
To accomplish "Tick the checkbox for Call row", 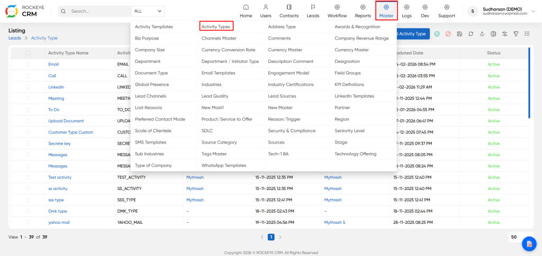I will click(x=28, y=76).
